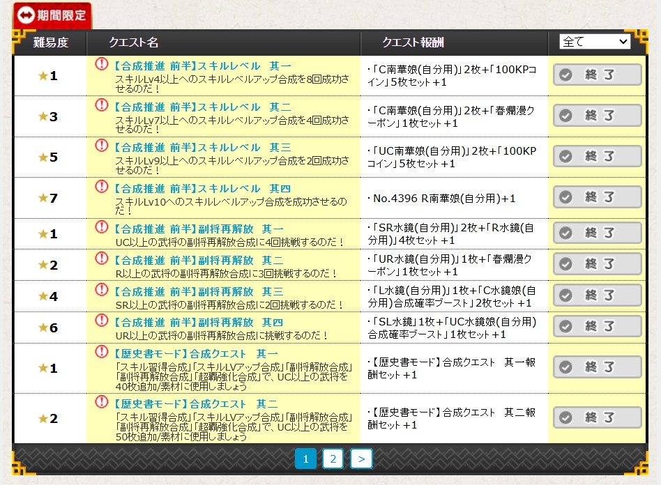The image size is (661, 485).
Task: Click alert icon beside 副将再解放 其一 quest
Action: [x=102, y=227]
